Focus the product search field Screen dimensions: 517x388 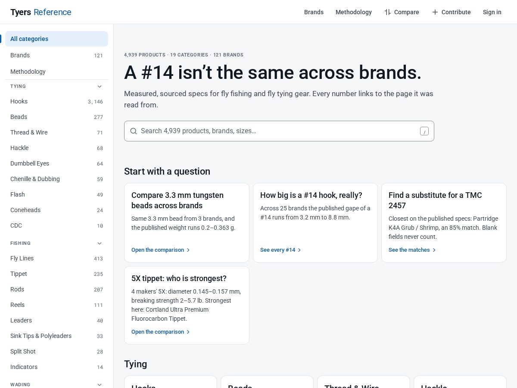click(279, 131)
